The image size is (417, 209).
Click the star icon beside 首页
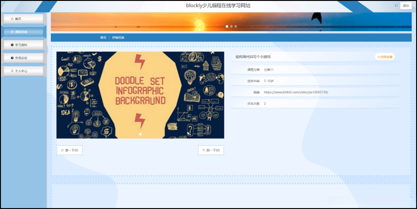click(12, 19)
